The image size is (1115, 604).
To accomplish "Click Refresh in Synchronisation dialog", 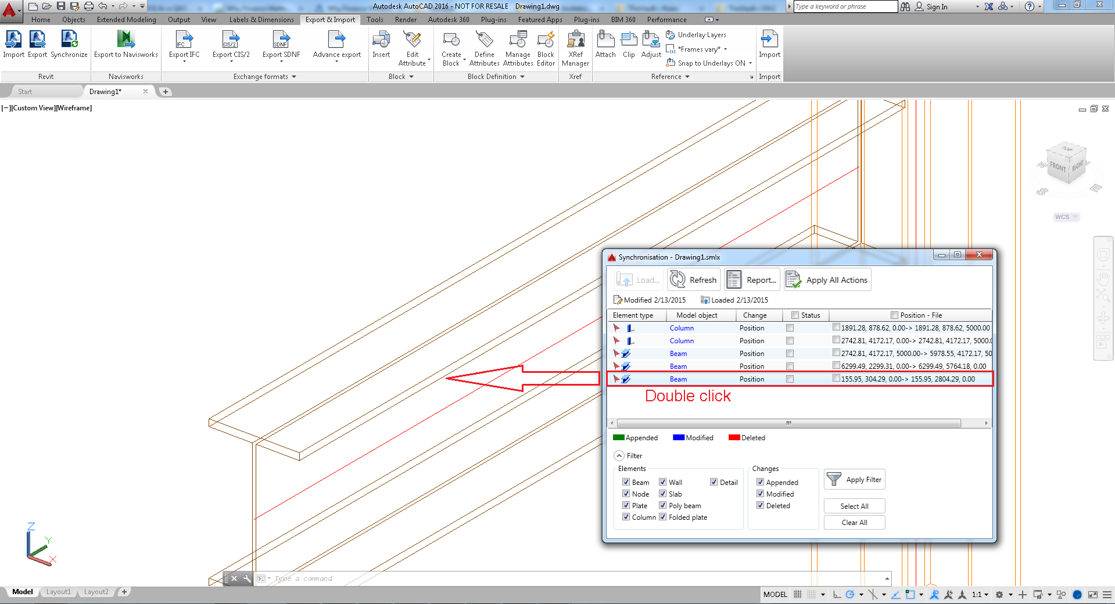I will [694, 280].
